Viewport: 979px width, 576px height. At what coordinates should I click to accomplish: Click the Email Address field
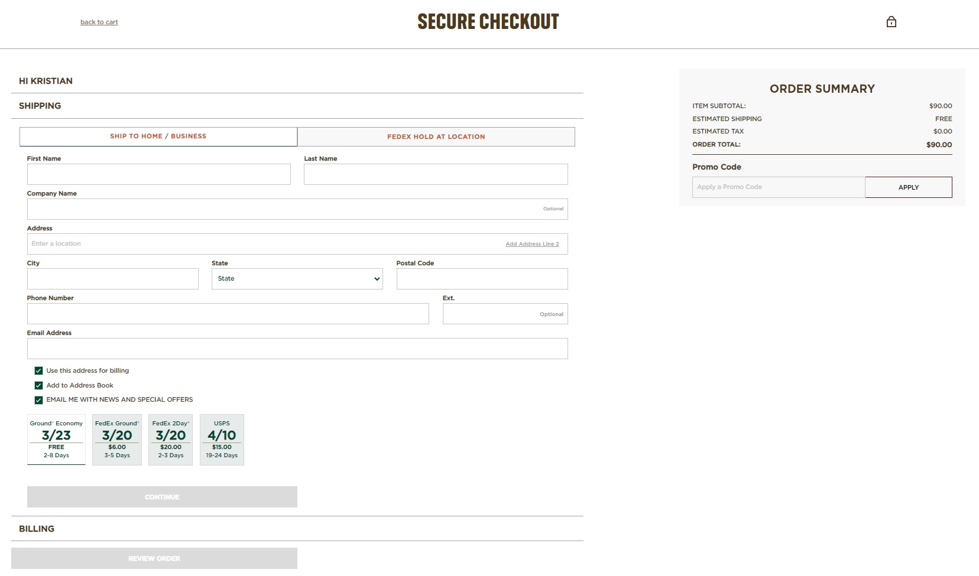coord(297,348)
